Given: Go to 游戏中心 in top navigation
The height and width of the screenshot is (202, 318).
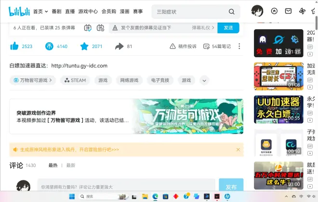Looking at the screenshot, I should (88, 11).
